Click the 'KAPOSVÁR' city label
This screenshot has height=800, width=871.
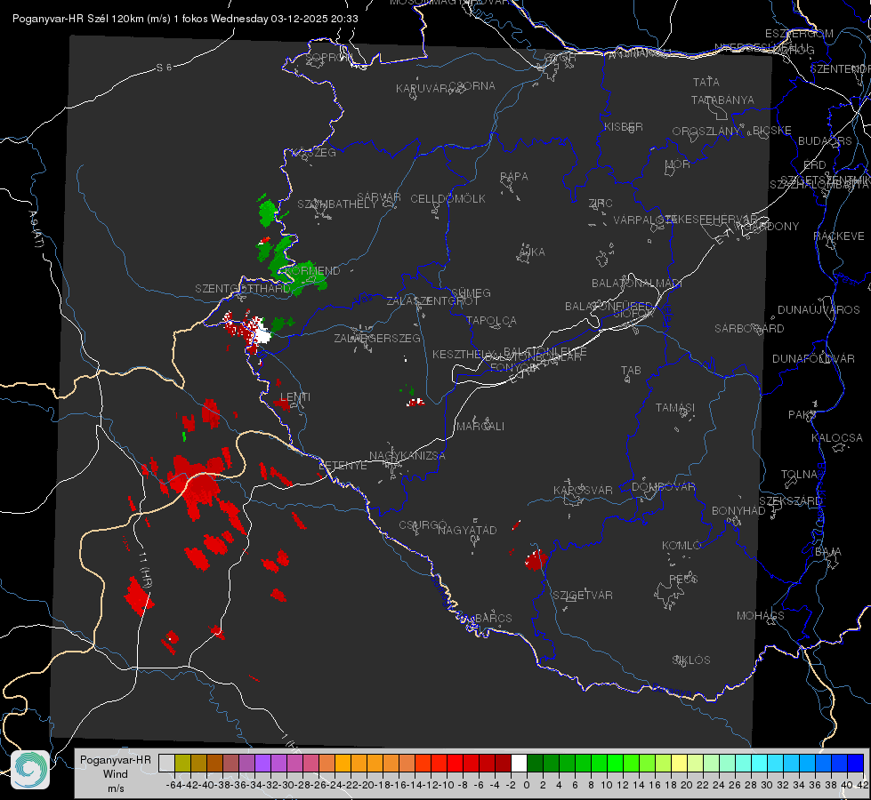[584, 490]
